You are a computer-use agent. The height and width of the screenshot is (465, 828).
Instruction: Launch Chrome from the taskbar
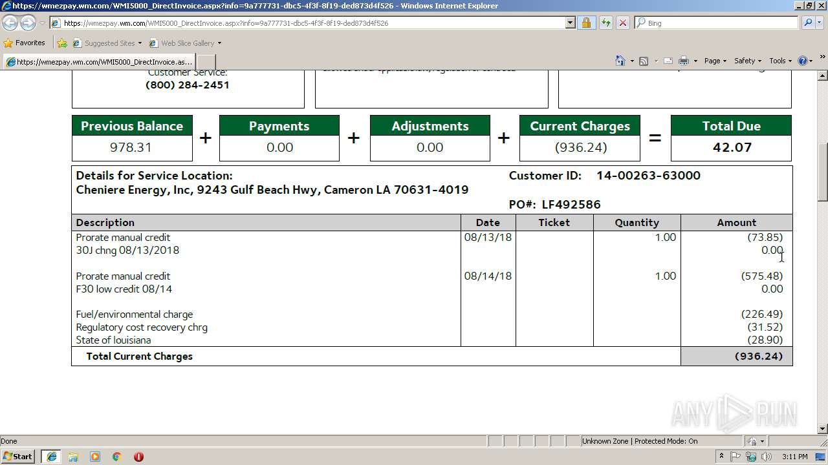pos(117,457)
